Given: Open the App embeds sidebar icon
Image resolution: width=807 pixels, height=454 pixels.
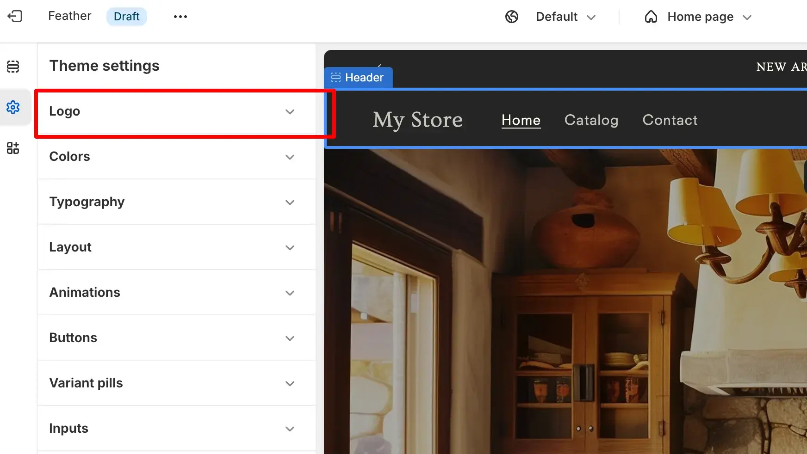Looking at the screenshot, I should pyautogui.click(x=13, y=148).
